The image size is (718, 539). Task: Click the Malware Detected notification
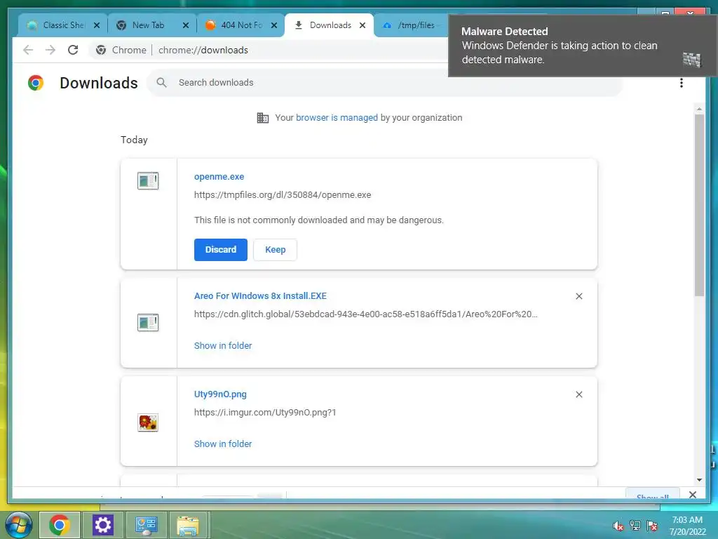(x=583, y=46)
